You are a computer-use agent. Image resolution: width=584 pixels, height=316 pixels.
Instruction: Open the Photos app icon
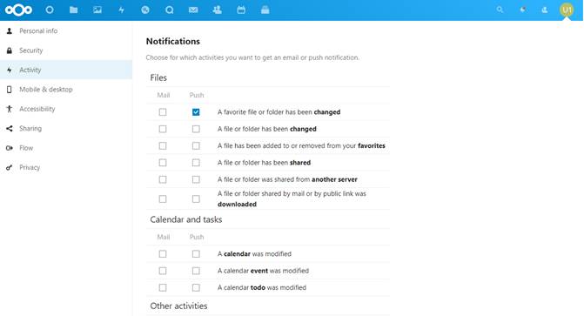point(97,10)
